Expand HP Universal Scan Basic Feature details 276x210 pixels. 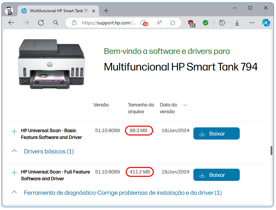point(14,131)
